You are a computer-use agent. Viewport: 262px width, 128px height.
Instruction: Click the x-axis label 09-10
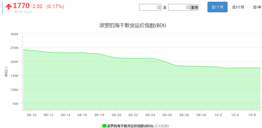click(31, 115)
